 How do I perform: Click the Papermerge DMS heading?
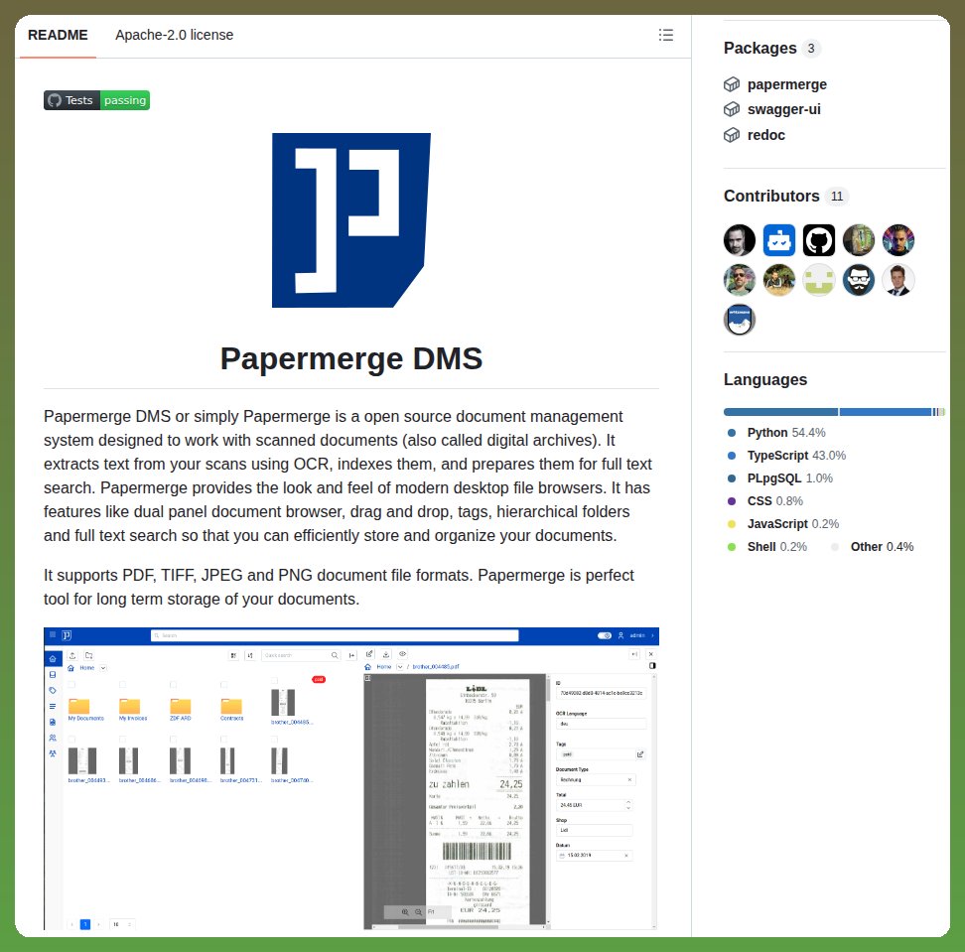click(351, 358)
